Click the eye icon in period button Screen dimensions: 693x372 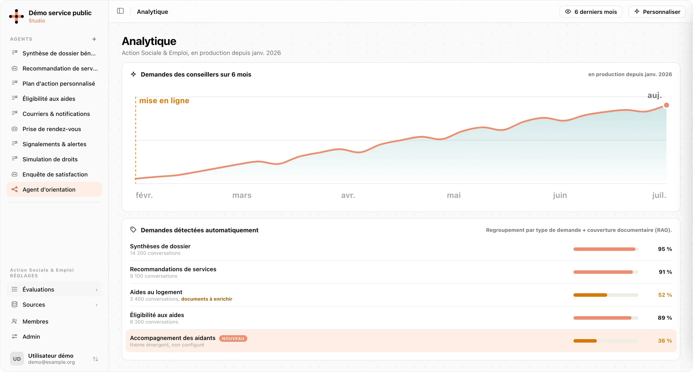coord(568,12)
